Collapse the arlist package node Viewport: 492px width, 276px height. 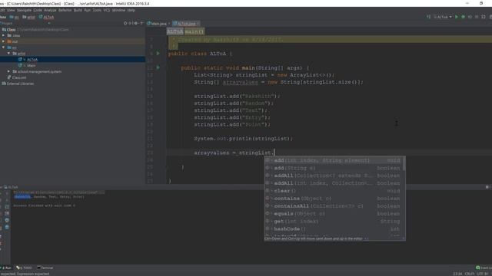point(8,54)
